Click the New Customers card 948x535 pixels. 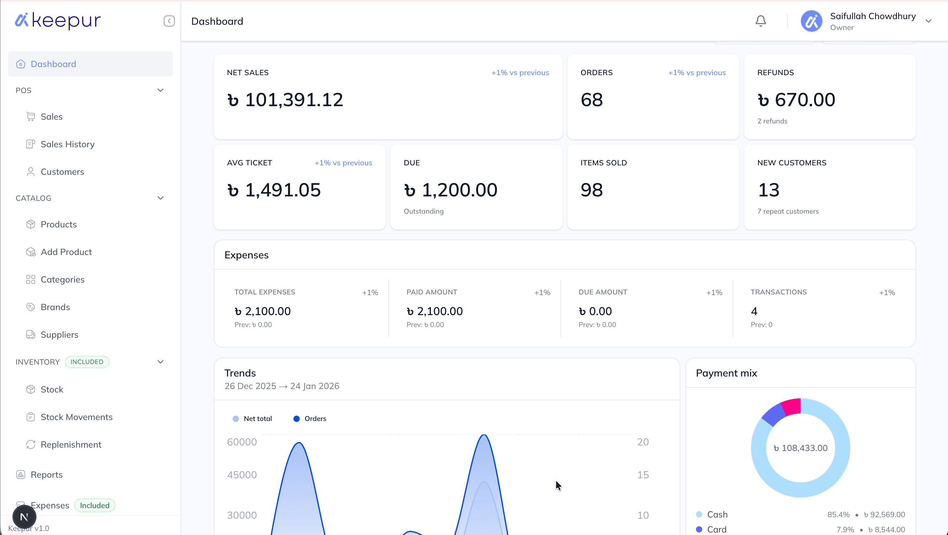click(x=829, y=187)
